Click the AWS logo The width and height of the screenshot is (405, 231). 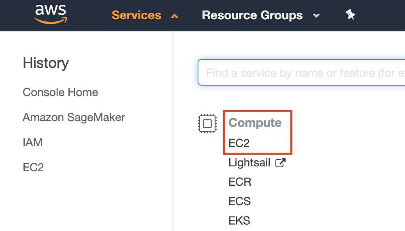pos(51,15)
